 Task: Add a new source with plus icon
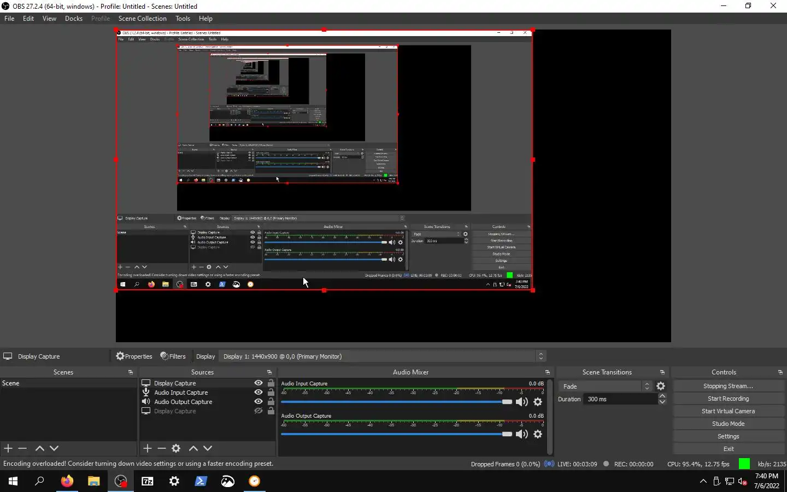coord(147,448)
